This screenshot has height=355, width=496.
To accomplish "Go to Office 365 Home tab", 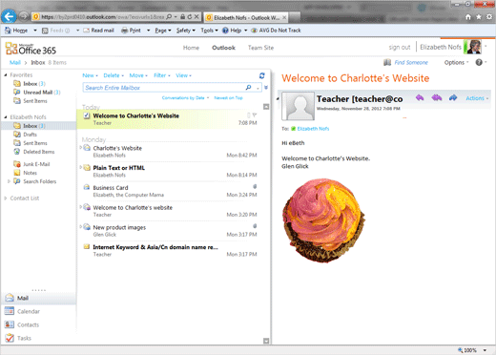I will [x=191, y=48].
